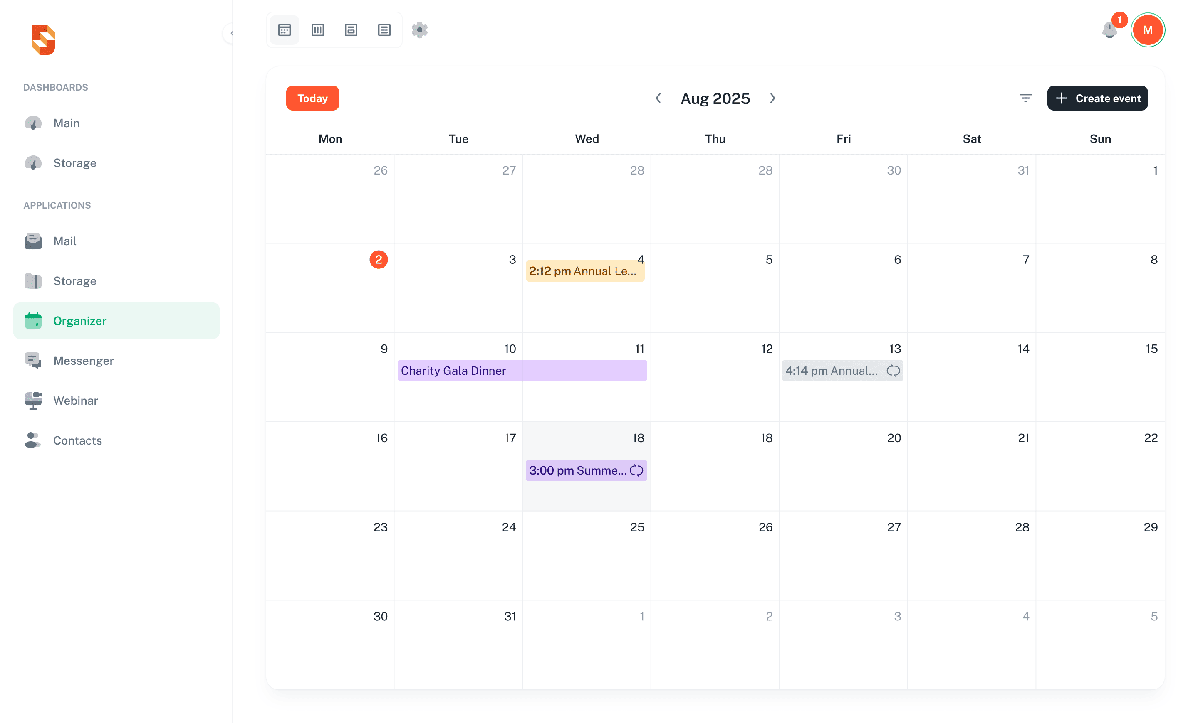
Task: Open the Webinar application
Action: click(75, 401)
